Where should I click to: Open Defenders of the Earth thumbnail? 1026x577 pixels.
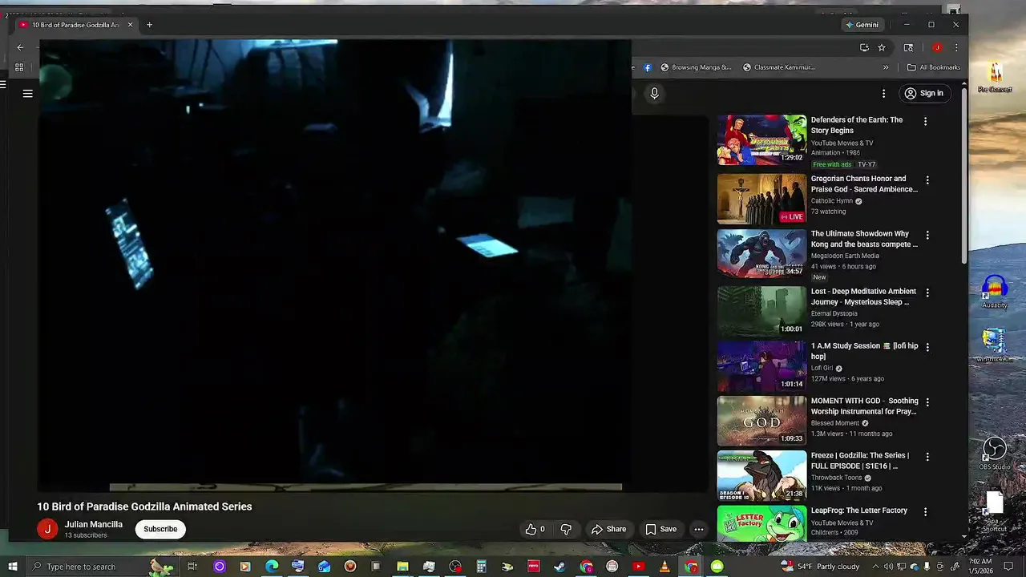761,139
